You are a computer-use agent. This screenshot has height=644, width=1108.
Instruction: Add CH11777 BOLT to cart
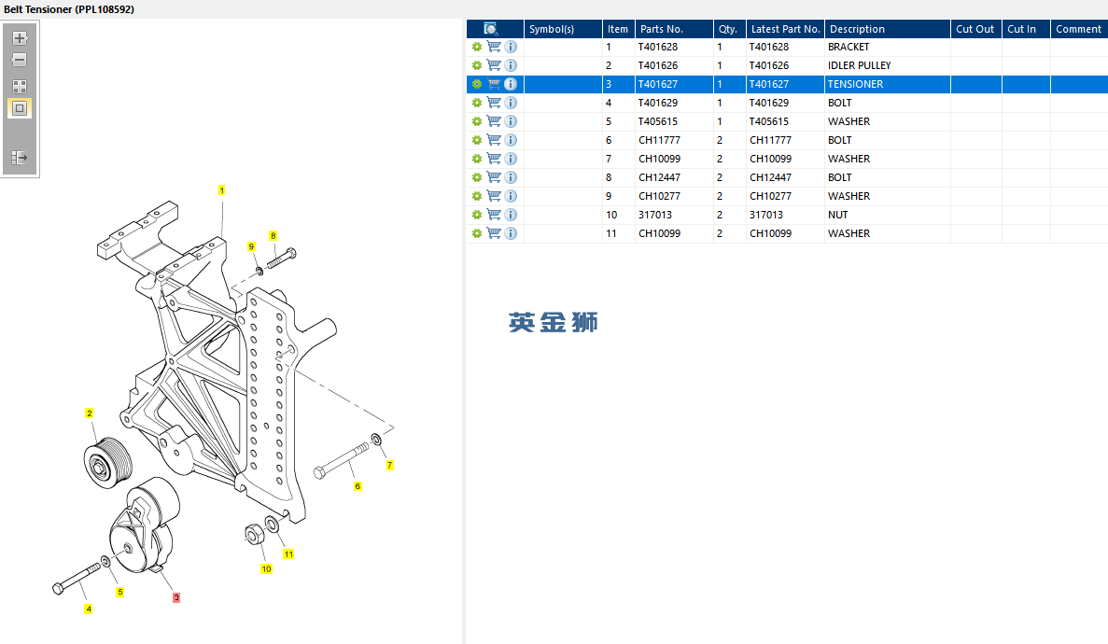click(494, 140)
